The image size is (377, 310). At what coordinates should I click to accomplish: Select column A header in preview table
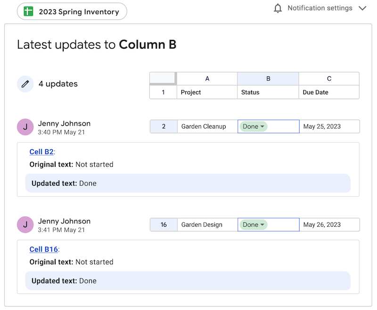tap(207, 79)
